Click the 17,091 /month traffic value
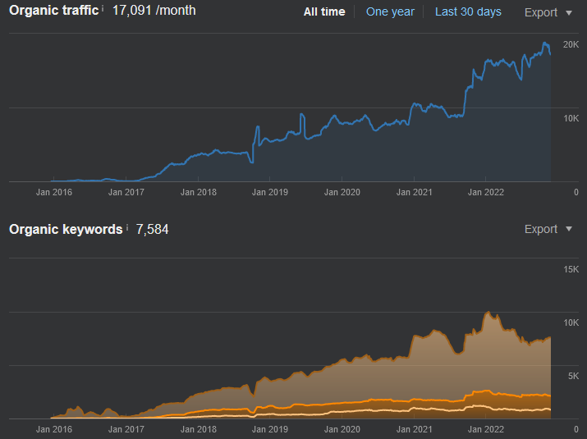The image size is (587, 439). point(154,10)
